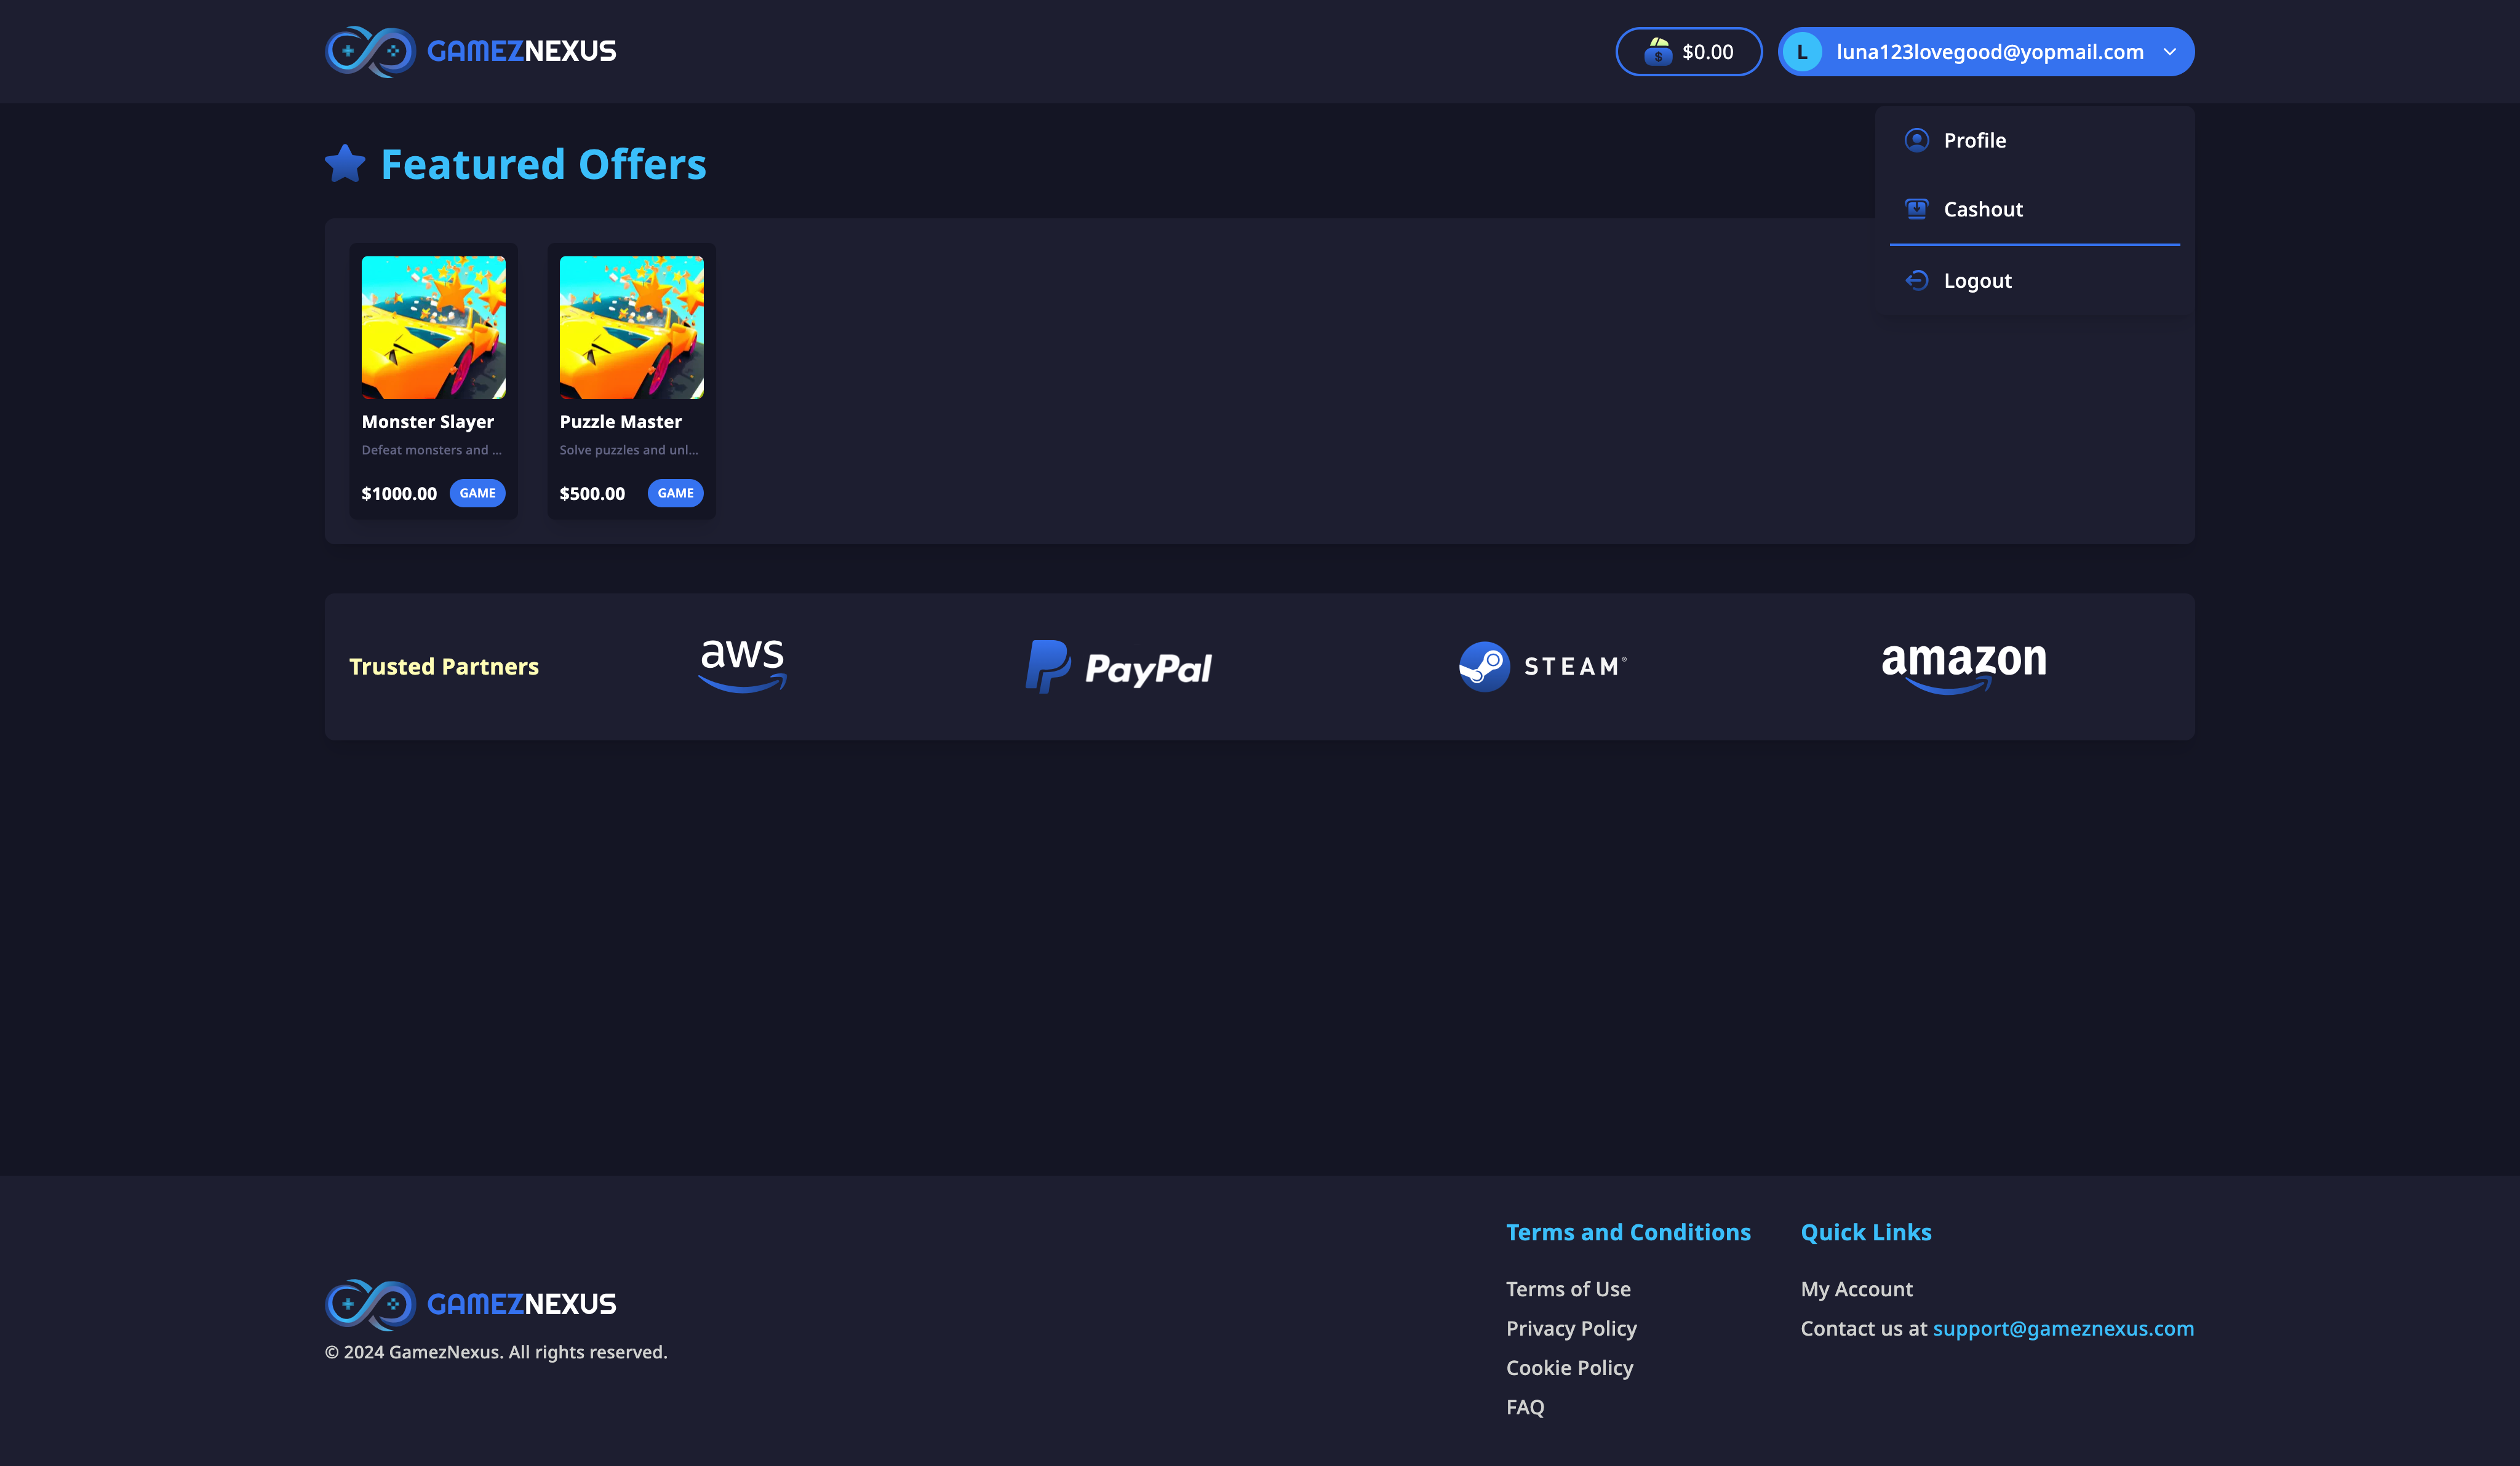Select Cashout in the account menu
The height and width of the screenshot is (1466, 2520).
pyautogui.click(x=2034, y=209)
